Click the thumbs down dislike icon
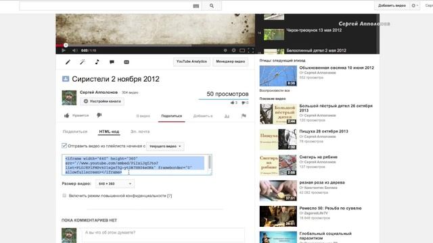The width and height of the screenshot is (433, 243). tap(99, 115)
